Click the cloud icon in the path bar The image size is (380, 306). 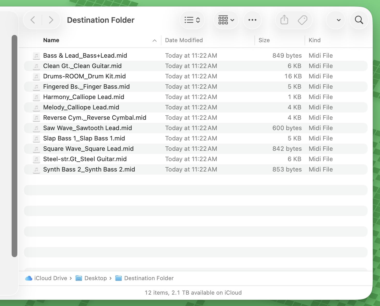tap(29, 278)
